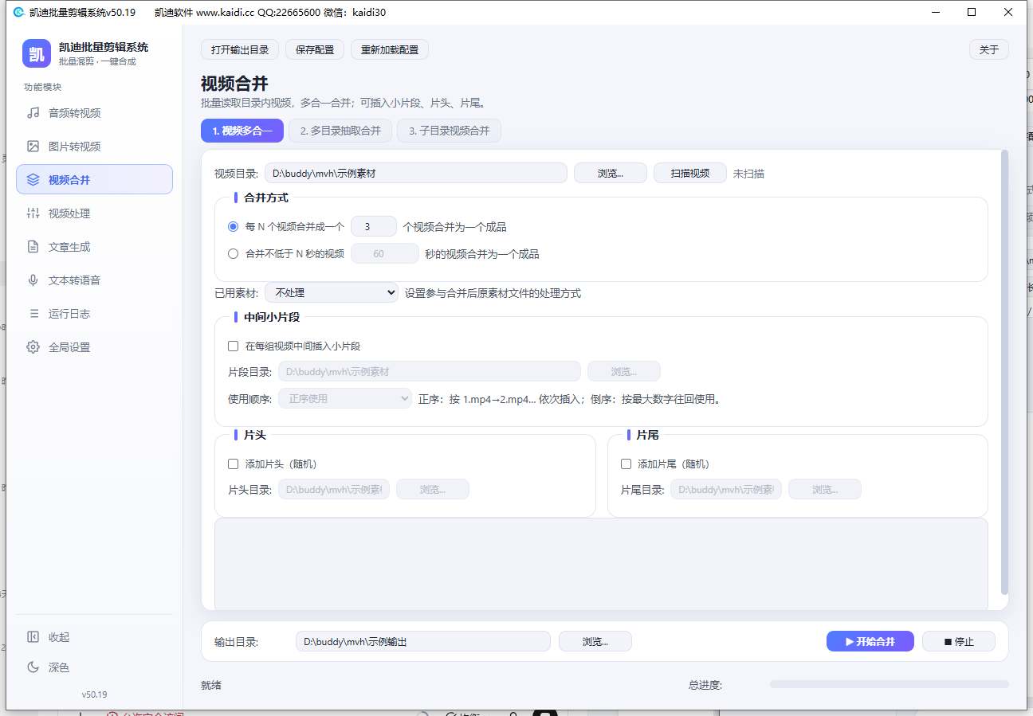Viewport: 1033px width, 716px height.
Task: Click the 关于 button
Action: (x=989, y=49)
